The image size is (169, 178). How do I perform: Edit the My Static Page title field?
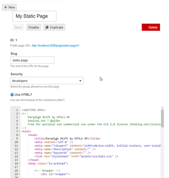click(x=35, y=16)
